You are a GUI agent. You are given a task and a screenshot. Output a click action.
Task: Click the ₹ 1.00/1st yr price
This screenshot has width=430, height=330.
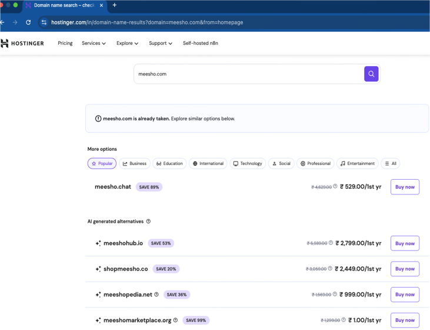click(365, 320)
